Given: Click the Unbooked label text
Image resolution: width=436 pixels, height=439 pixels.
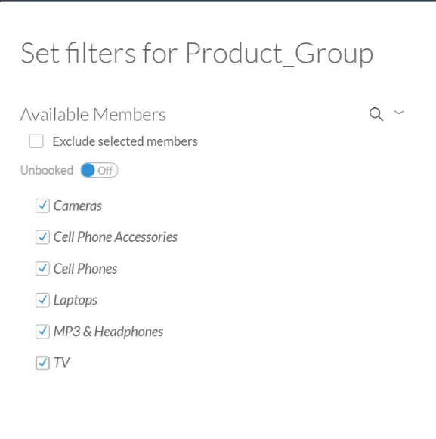Looking at the screenshot, I should [47, 170].
